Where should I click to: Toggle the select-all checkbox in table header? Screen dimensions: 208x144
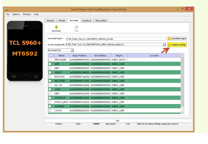point(51,56)
